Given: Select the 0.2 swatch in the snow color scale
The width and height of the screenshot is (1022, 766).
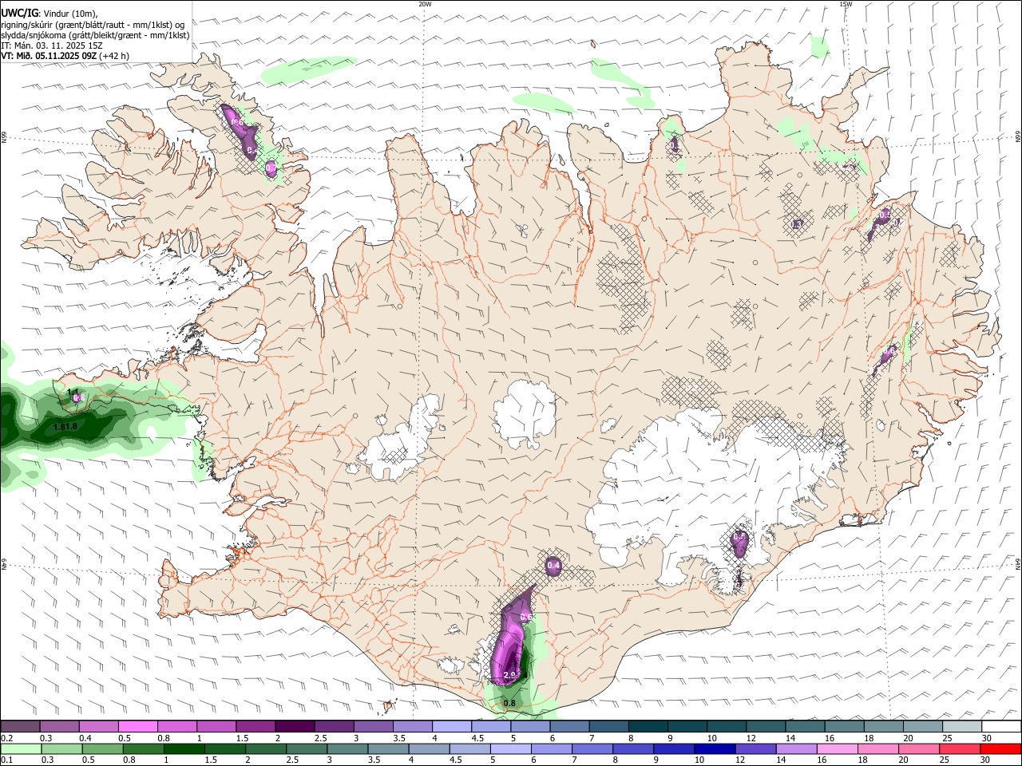Looking at the screenshot, I should point(20,727).
